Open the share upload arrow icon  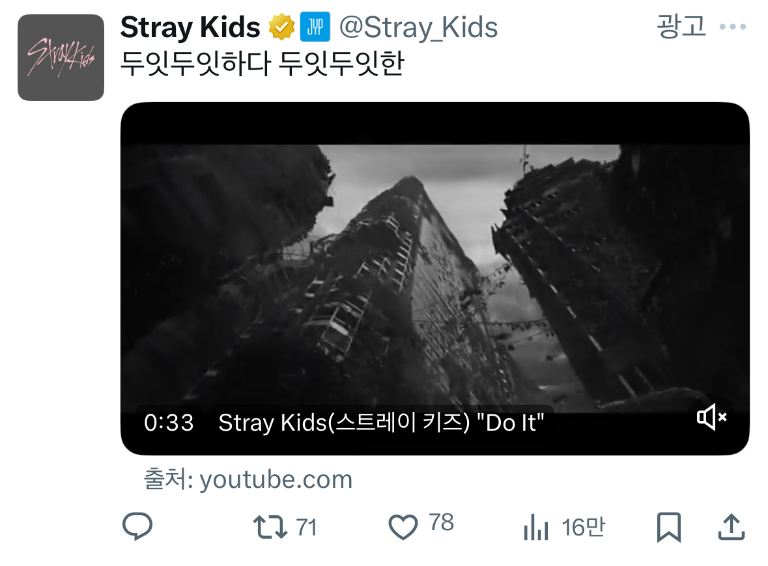click(x=732, y=527)
